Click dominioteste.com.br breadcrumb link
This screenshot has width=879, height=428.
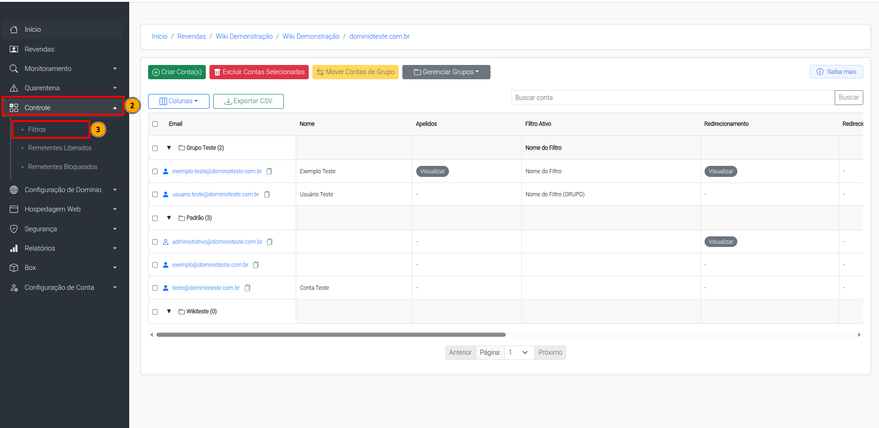[x=379, y=36]
